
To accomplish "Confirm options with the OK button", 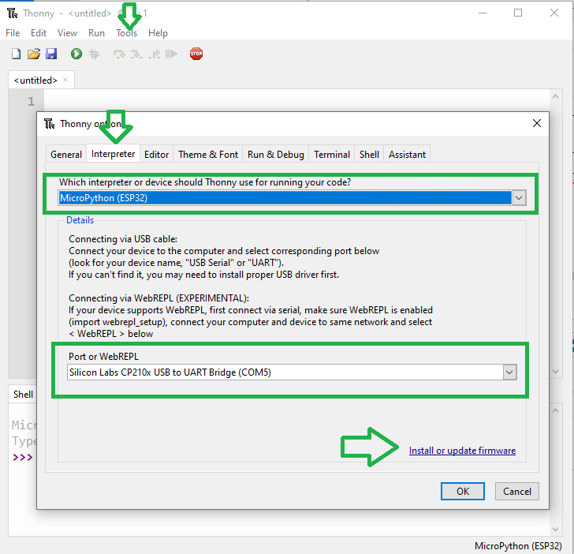I will pyautogui.click(x=463, y=492).
